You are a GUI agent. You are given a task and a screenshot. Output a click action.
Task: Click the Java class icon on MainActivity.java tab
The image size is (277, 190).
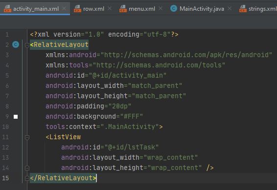[174, 8]
